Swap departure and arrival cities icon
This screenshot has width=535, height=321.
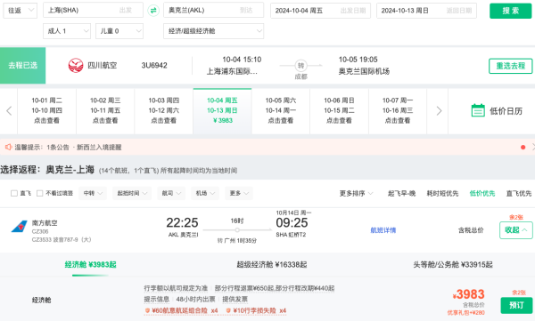coord(153,11)
